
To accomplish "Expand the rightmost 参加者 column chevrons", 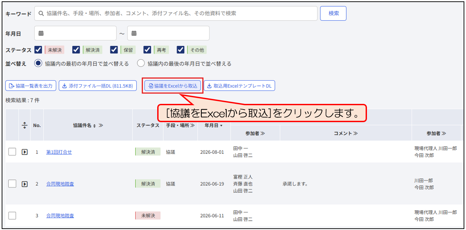I will coord(444,133).
